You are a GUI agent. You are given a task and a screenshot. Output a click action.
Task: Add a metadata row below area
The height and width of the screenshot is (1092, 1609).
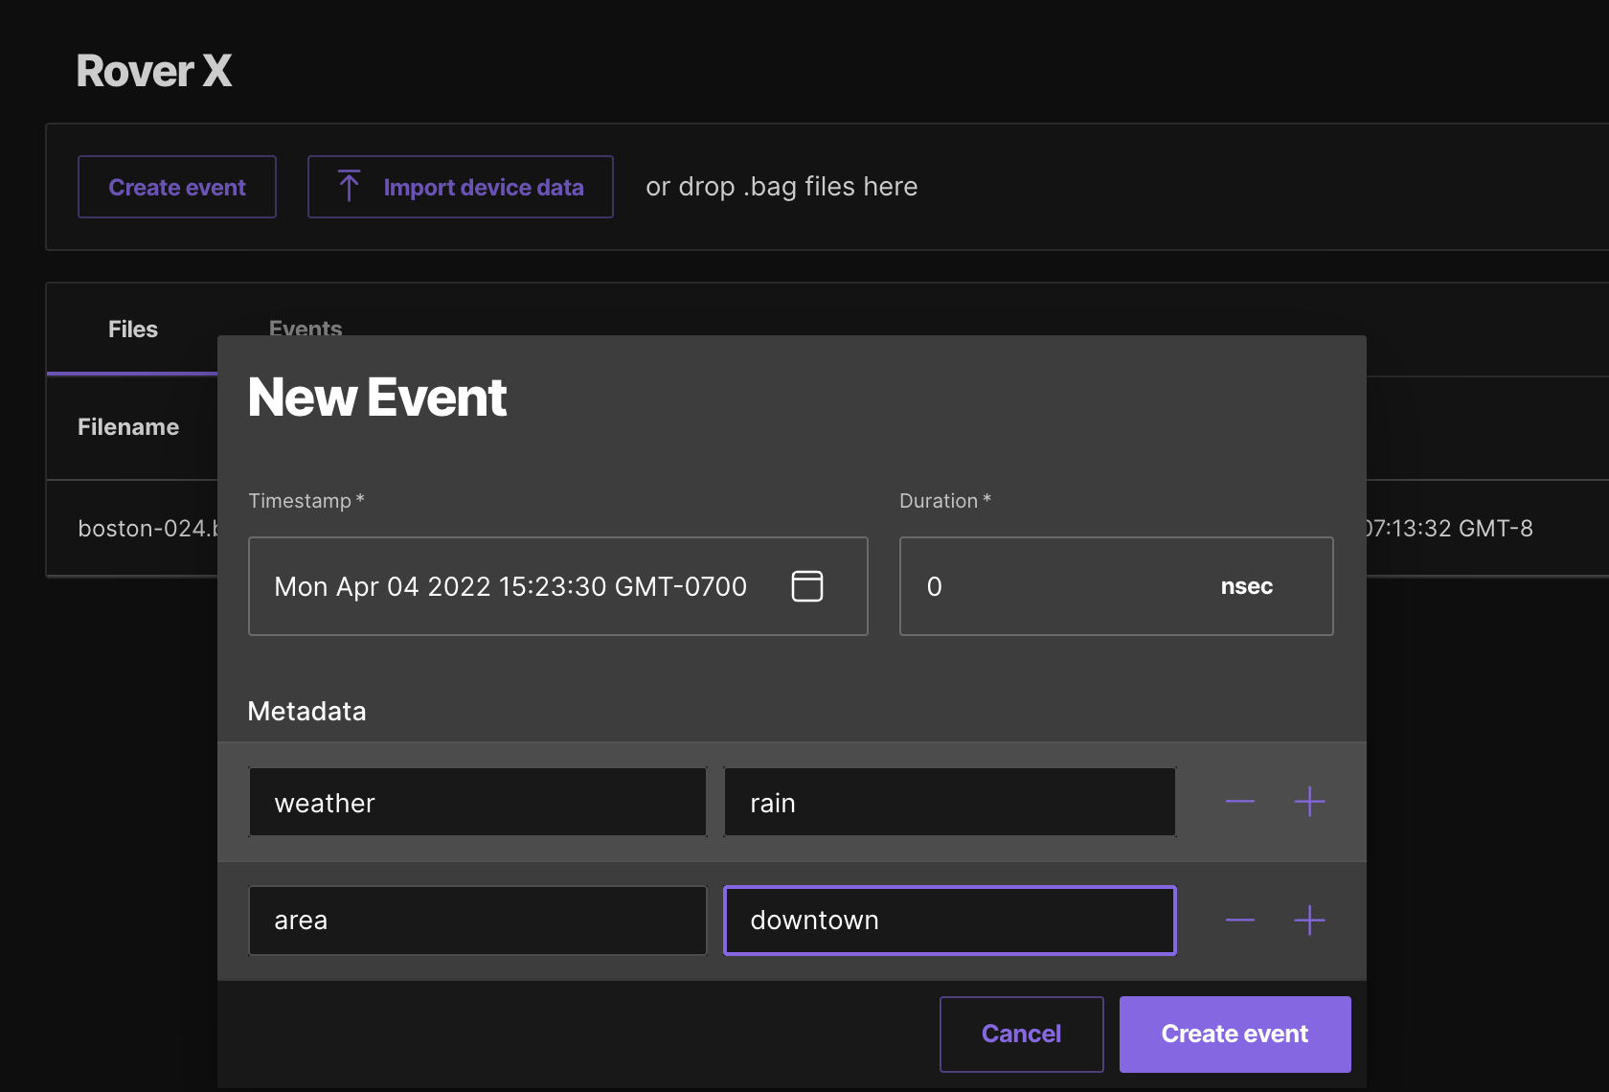(1310, 920)
